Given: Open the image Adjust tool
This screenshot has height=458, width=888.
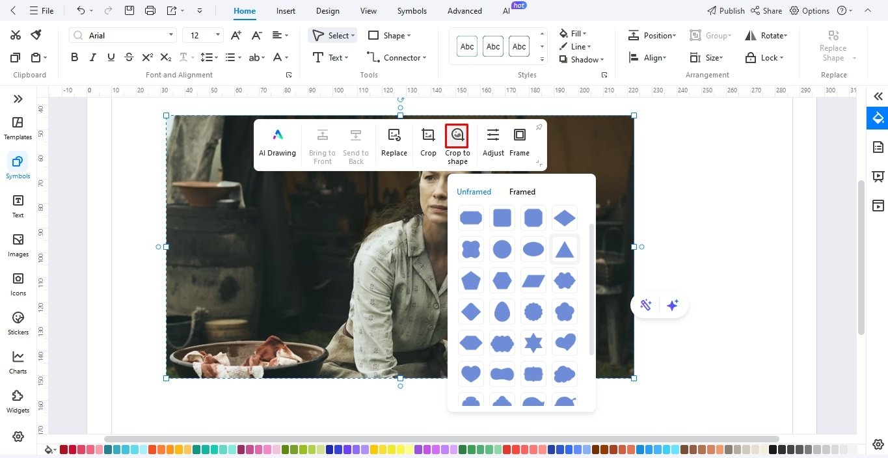Looking at the screenshot, I should [493, 142].
